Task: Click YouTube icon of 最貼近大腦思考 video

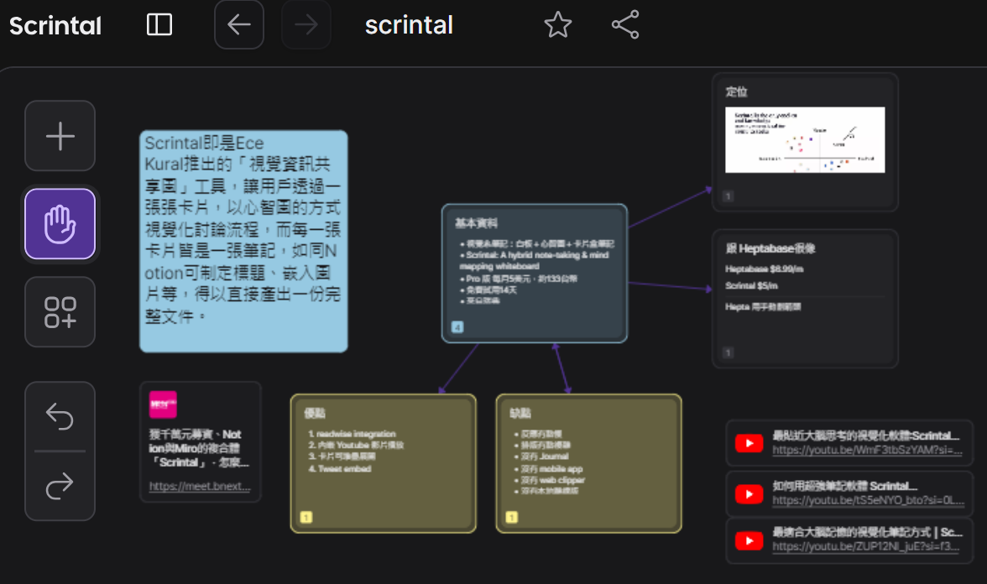Action: pyautogui.click(x=749, y=444)
